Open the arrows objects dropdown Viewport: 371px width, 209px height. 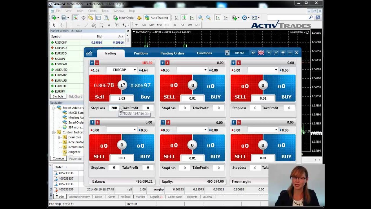tap(128, 25)
